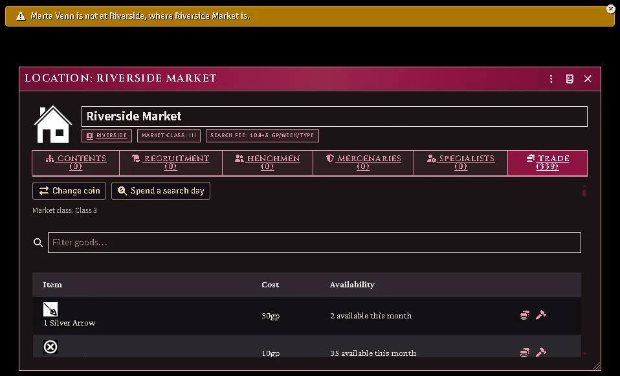Click the sheet icon in the window header
620x376 pixels.
[570, 79]
